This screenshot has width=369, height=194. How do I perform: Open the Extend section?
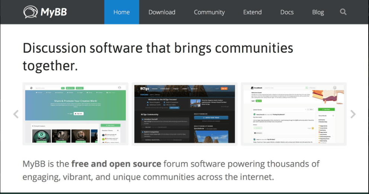(253, 12)
